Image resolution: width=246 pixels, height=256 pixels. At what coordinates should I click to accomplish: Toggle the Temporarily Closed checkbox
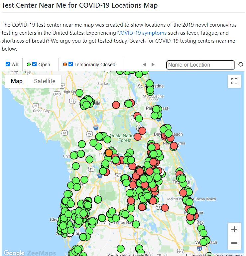70,64
